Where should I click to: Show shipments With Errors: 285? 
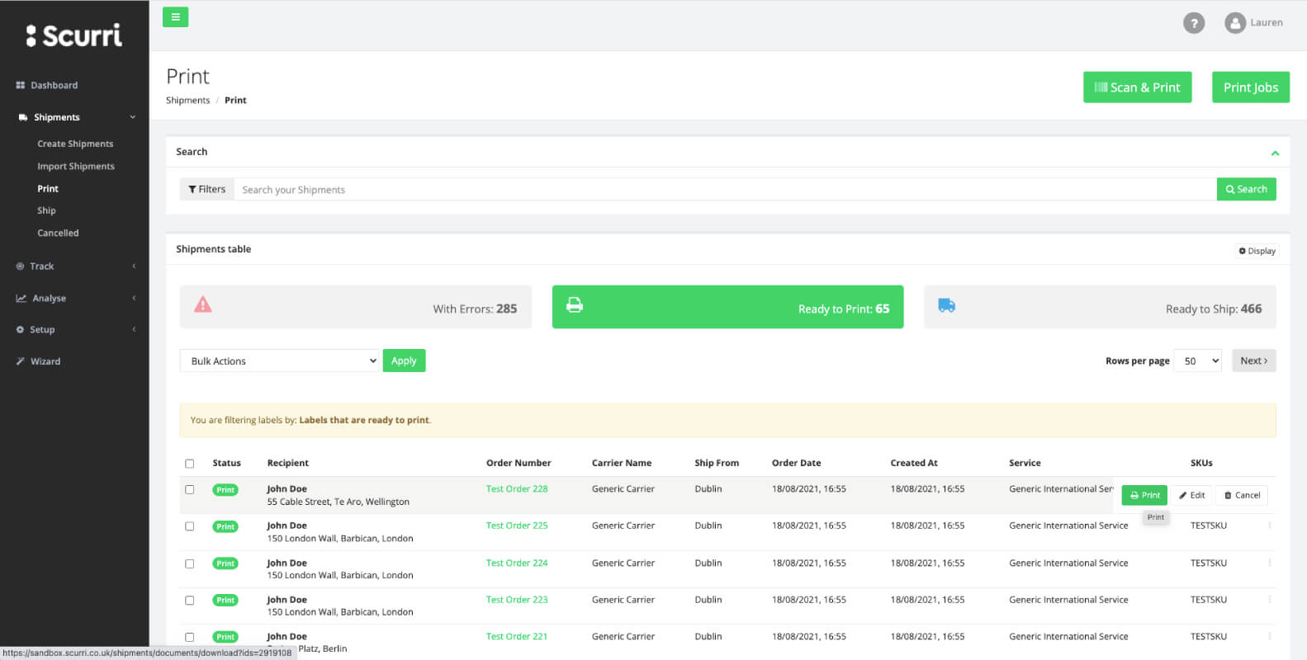tap(356, 307)
